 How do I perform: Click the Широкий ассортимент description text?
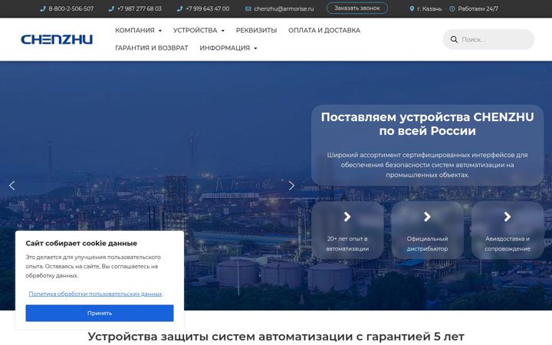[x=427, y=165]
